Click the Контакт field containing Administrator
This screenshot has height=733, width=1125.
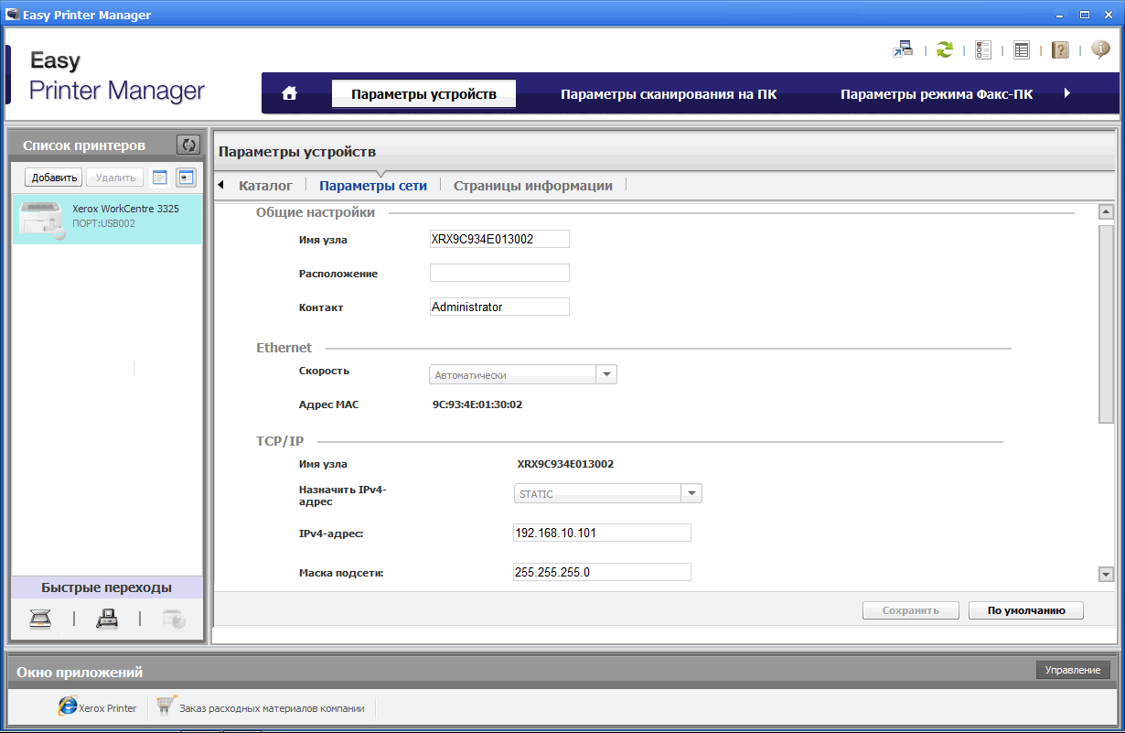point(499,307)
